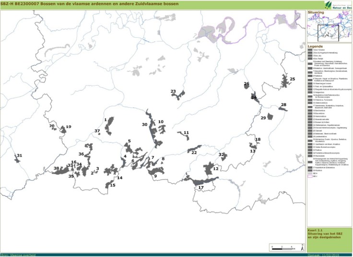The height and width of the screenshot is (257, 353).
Task: Click area label 30 on the map
Action: click(x=144, y=125)
